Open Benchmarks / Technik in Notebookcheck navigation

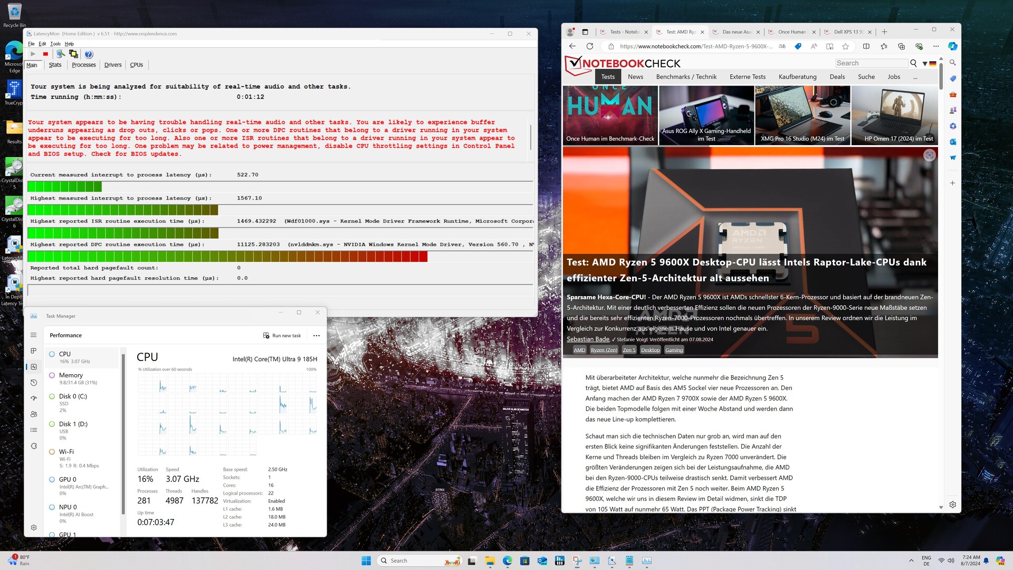click(x=686, y=77)
